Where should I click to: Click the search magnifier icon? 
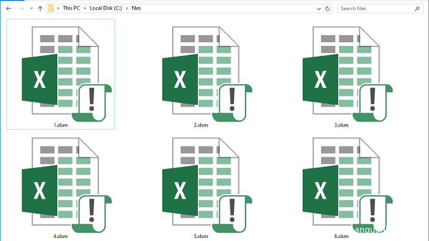pyautogui.click(x=417, y=9)
